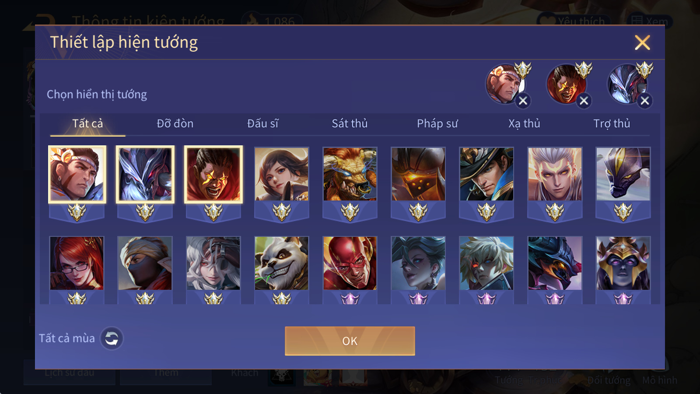Select the panda hero portrait
Viewport: 700px width, 394px height.
point(282,263)
